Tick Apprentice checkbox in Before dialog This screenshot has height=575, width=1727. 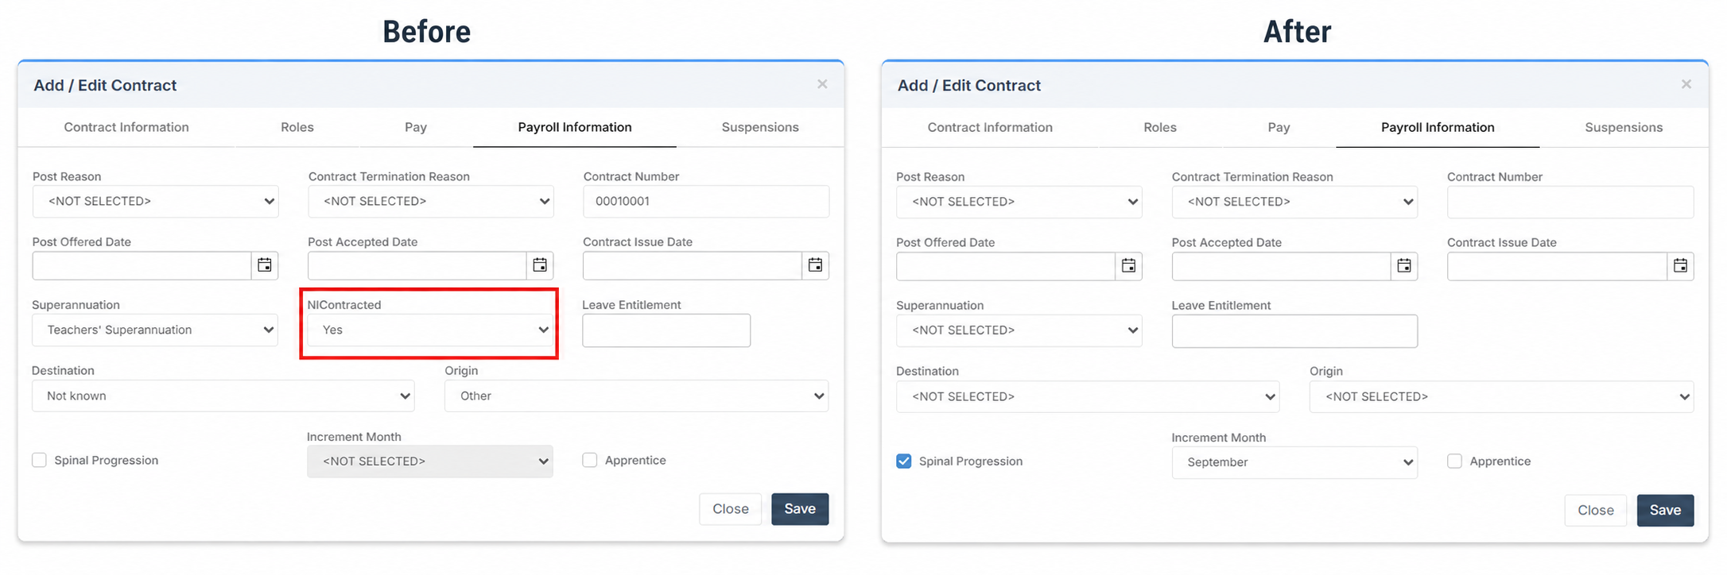pos(589,460)
